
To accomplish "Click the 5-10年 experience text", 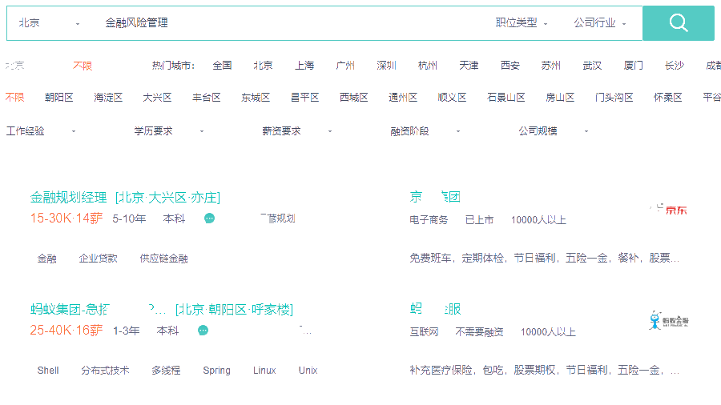I will pyautogui.click(x=129, y=219).
